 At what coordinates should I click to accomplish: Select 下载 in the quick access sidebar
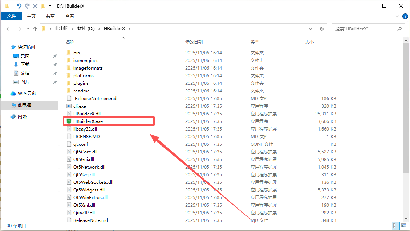[25, 64]
